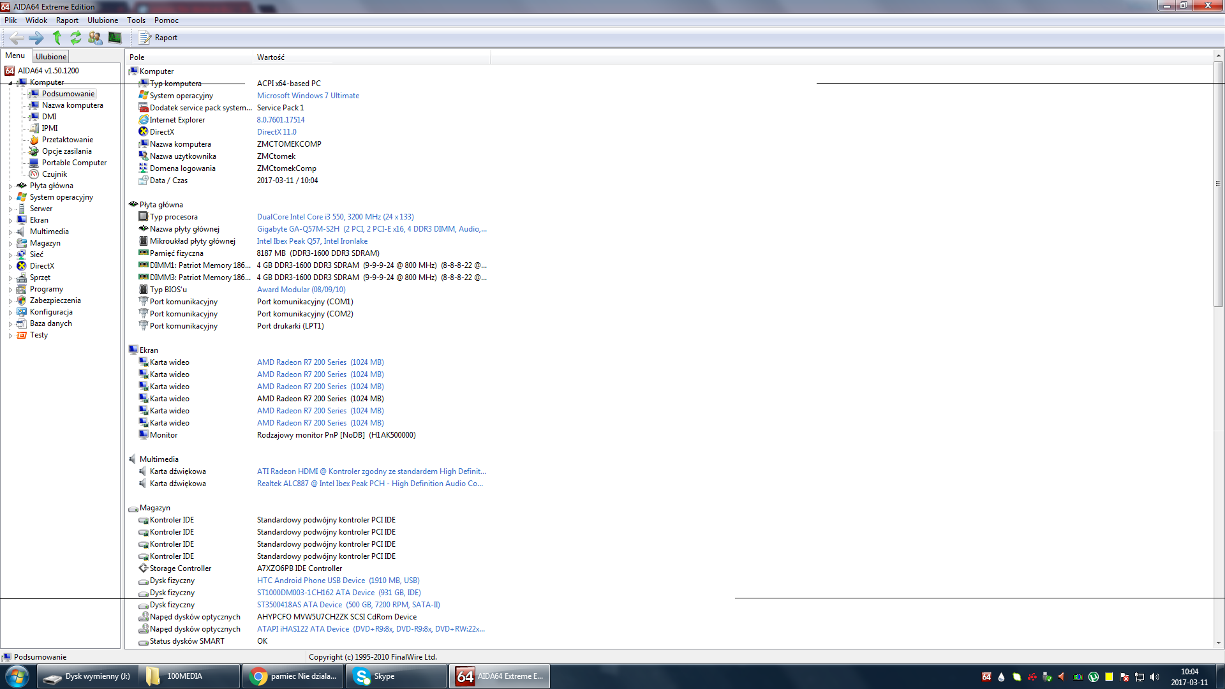Switch to the Ulubione sidebar tab
The height and width of the screenshot is (689, 1225).
tap(51, 57)
